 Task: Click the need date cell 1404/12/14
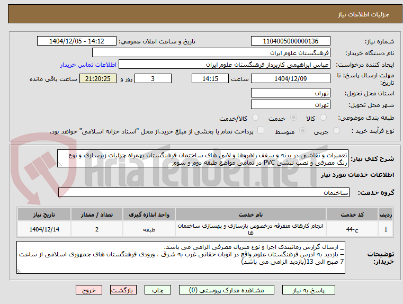(44, 229)
